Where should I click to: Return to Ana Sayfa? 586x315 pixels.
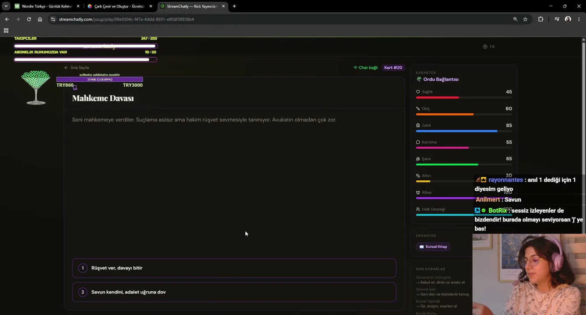click(x=77, y=68)
